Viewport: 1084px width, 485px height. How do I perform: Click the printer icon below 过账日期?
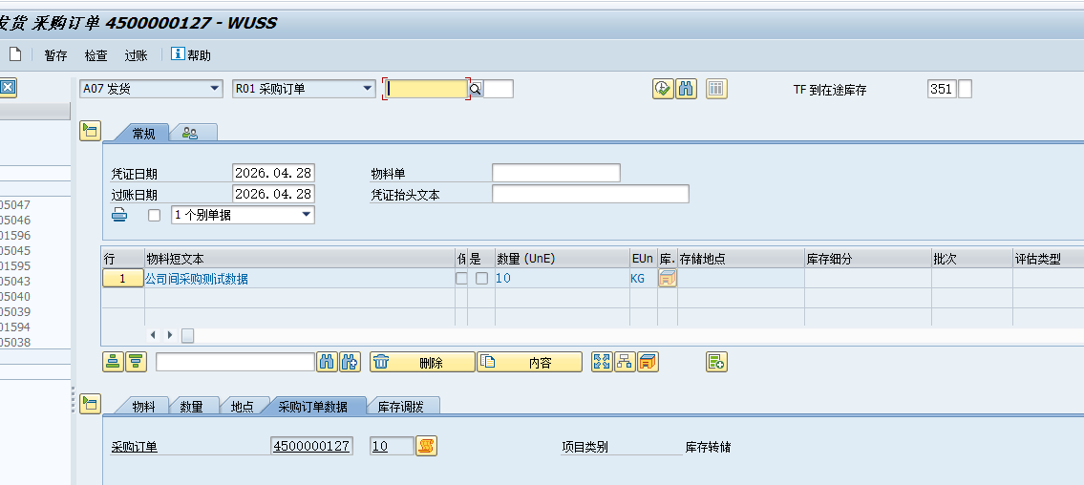click(119, 215)
